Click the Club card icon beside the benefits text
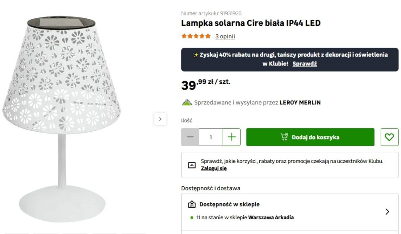Screen dimensions: 401x234 coord(192,165)
